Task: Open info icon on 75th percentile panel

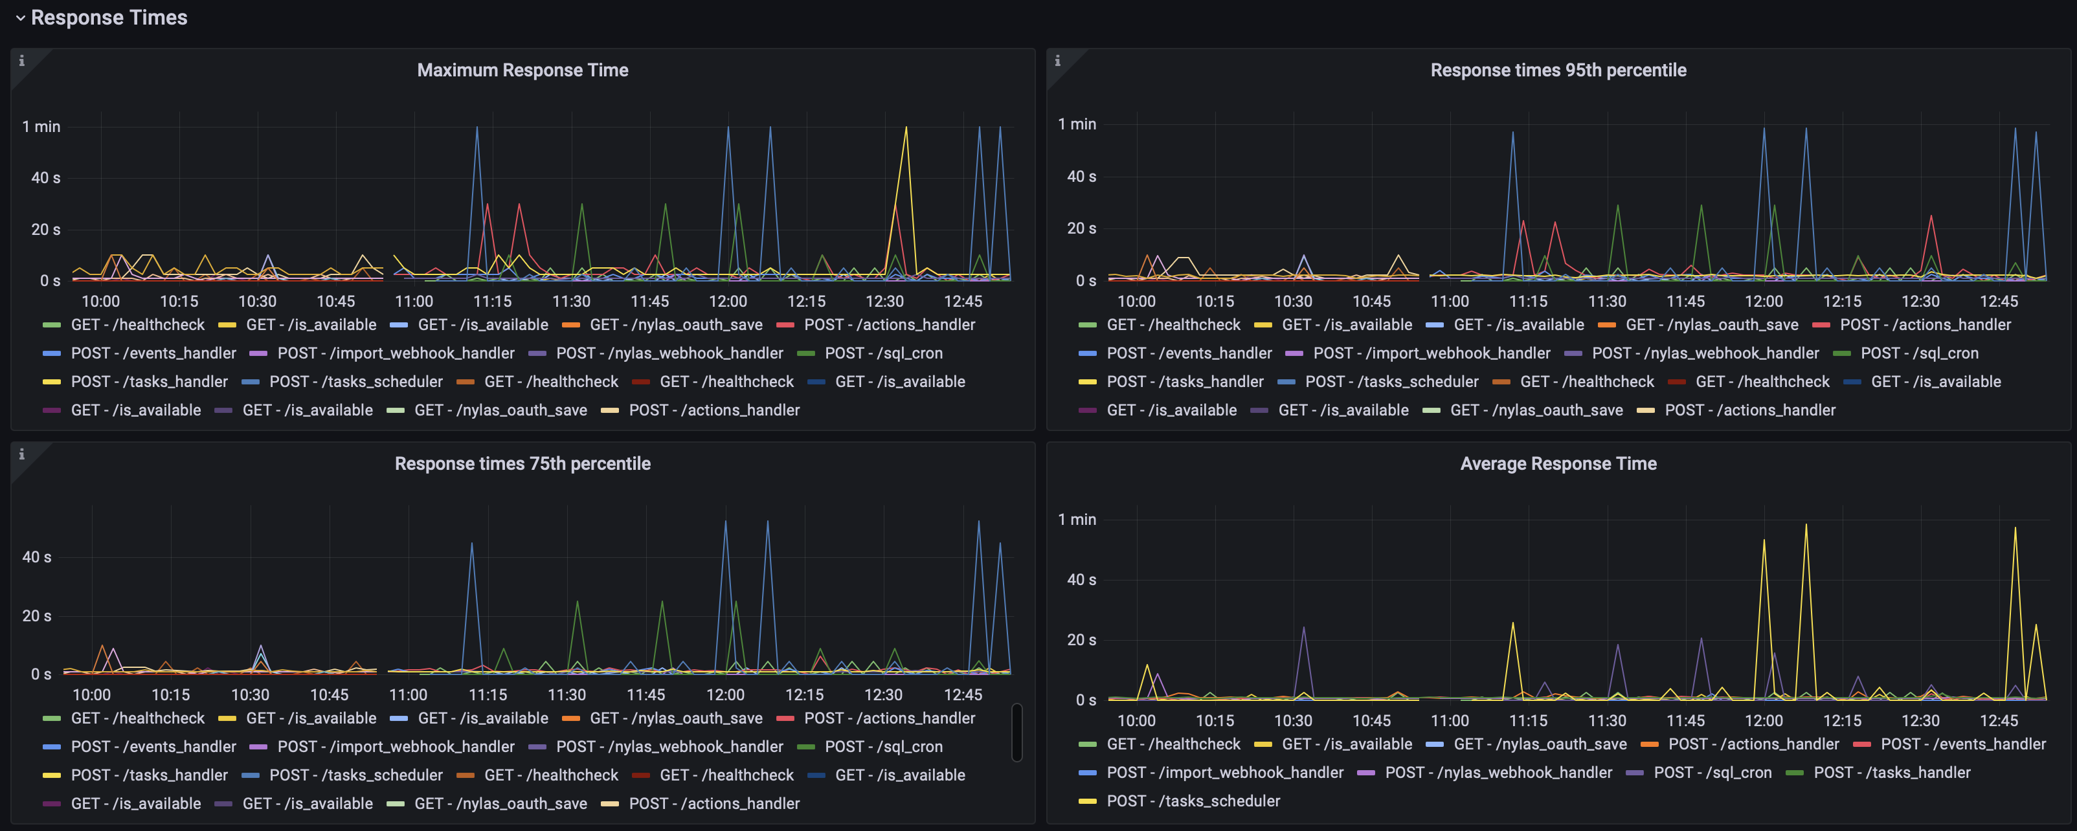Action: pyautogui.click(x=22, y=454)
